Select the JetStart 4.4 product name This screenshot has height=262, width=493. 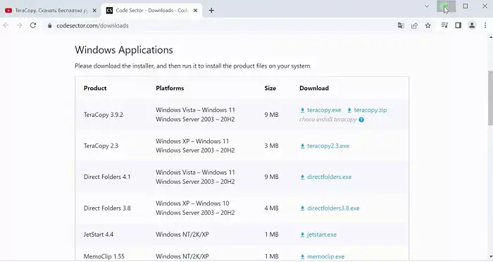point(99,235)
